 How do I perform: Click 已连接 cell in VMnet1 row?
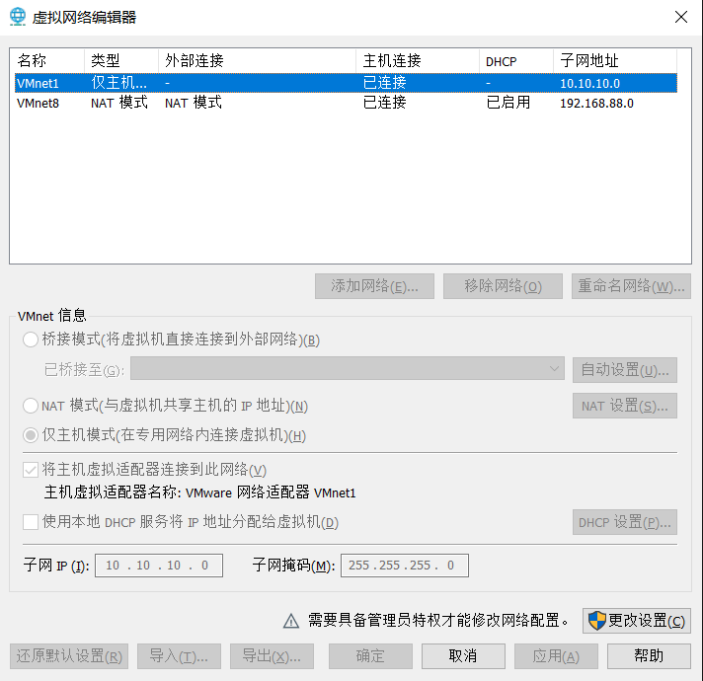click(385, 83)
